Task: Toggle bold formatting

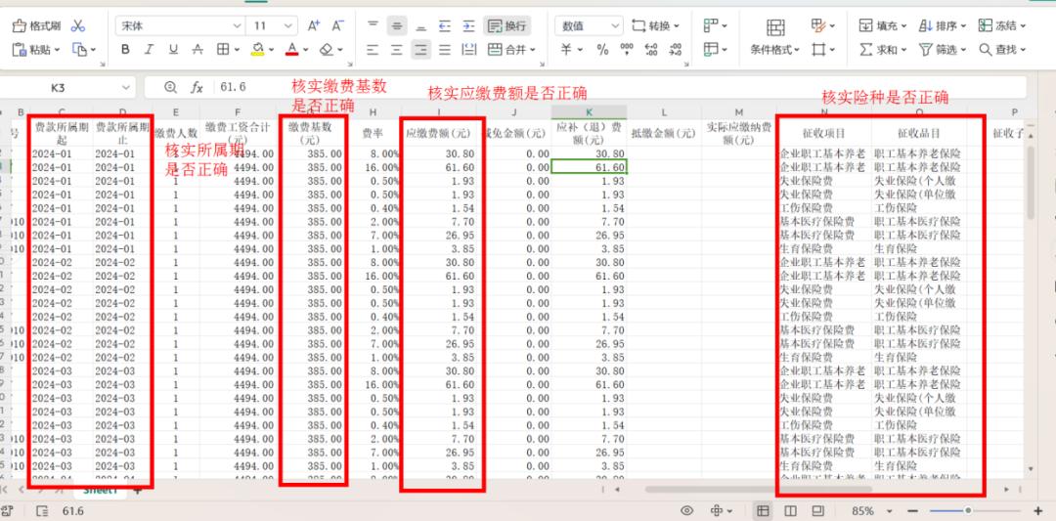Action: 125,49
